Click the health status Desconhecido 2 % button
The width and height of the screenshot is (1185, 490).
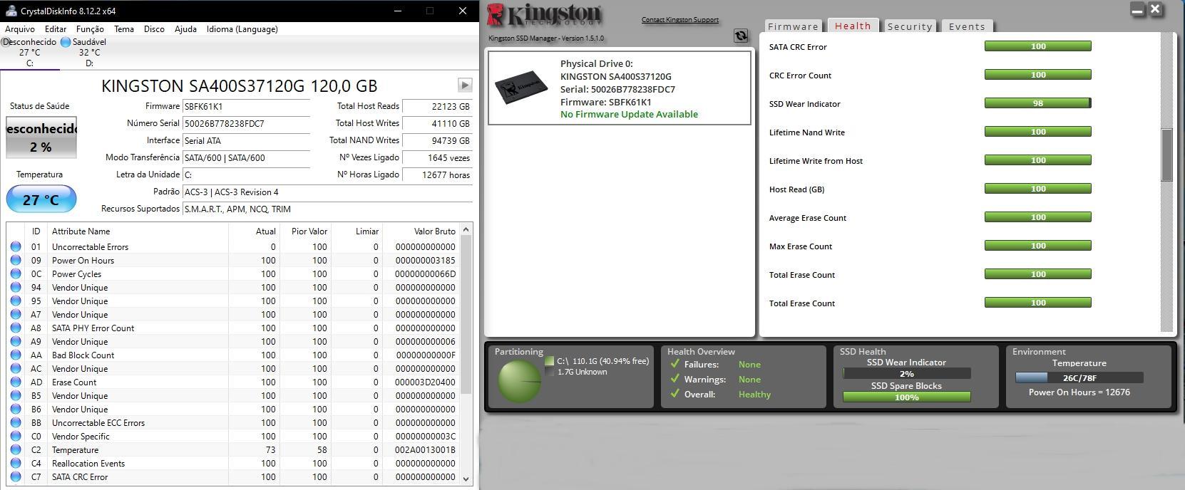(41, 137)
